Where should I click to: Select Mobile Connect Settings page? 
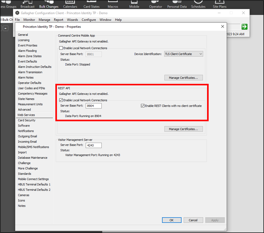(33, 179)
